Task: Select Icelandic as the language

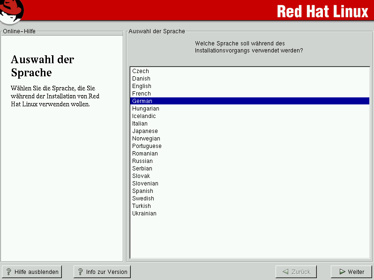Action: click(x=144, y=116)
